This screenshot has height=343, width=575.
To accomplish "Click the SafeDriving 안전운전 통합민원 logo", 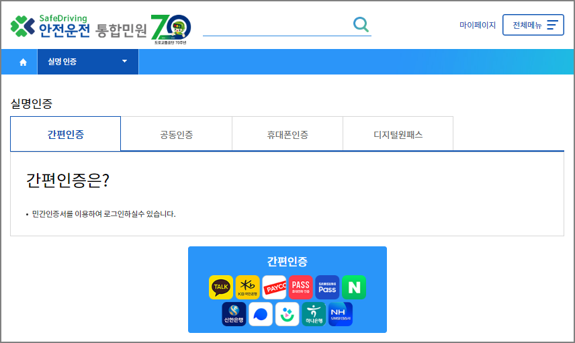I will coord(79,26).
